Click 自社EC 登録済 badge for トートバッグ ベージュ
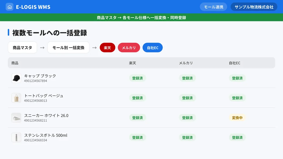This screenshot has height=159, width=283. pyautogui.click(x=237, y=98)
